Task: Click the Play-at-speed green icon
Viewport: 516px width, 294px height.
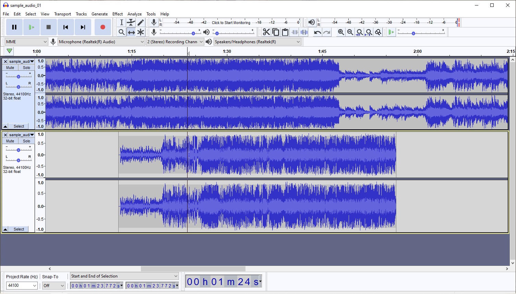Action: pyautogui.click(x=391, y=32)
